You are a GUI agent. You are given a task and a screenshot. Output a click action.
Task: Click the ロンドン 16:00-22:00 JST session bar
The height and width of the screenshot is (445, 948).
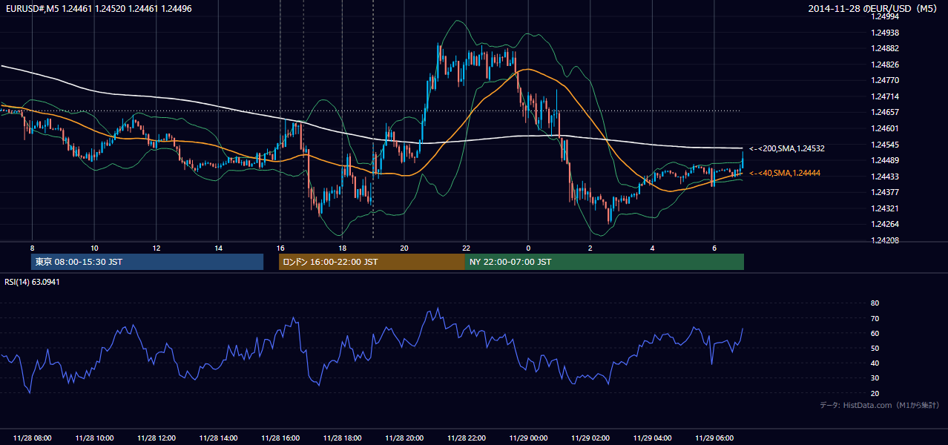pos(372,262)
